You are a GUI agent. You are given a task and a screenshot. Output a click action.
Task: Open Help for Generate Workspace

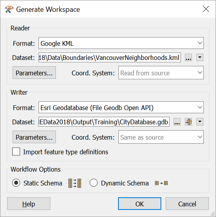(x=29, y=204)
